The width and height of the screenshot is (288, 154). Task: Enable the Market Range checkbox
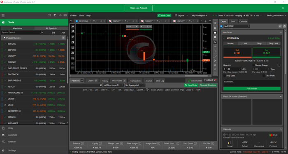tap(253, 65)
